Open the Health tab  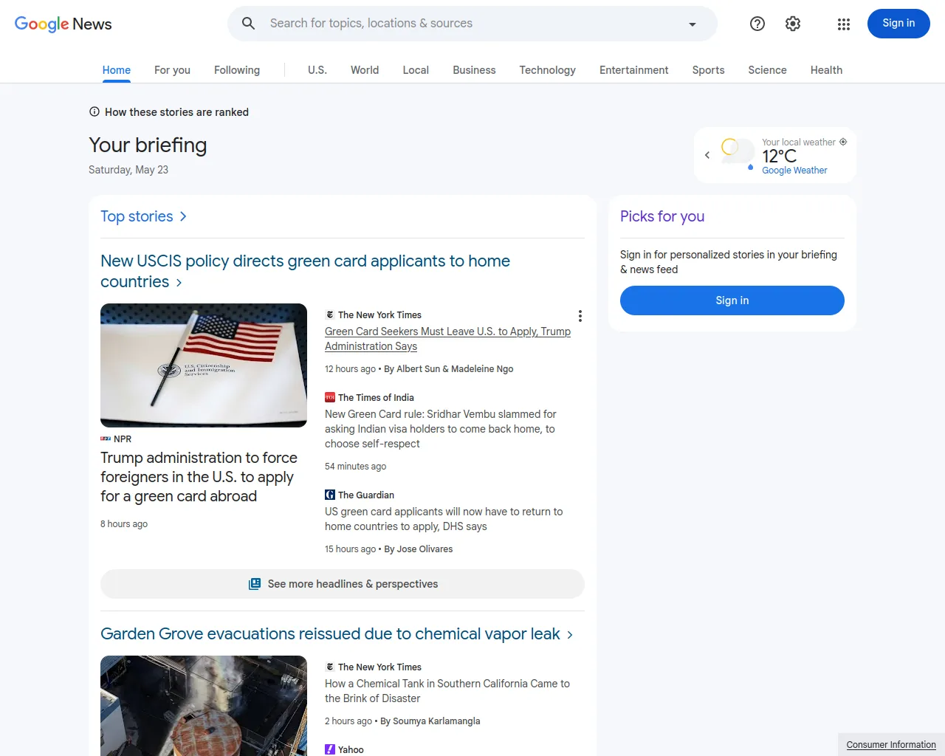[x=826, y=70]
